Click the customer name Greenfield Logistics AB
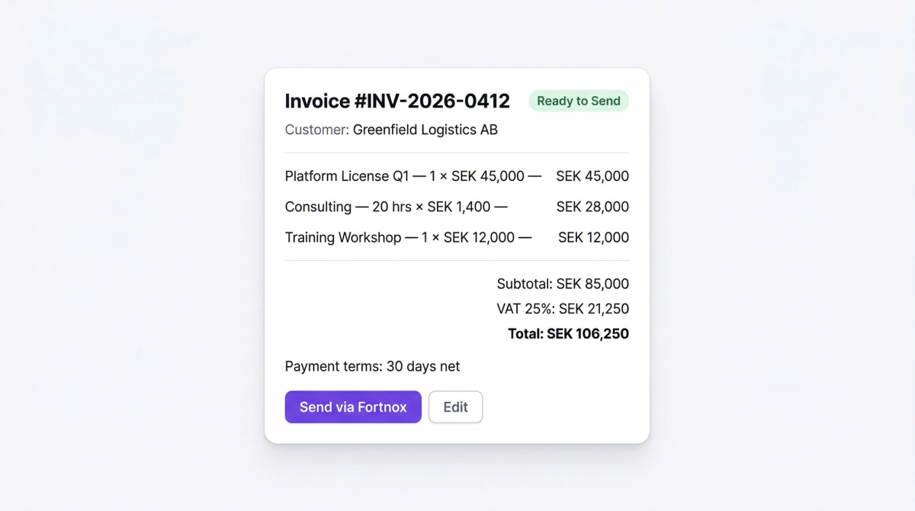Image resolution: width=915 pixels, height=511 pixels. tap(424, 130)
